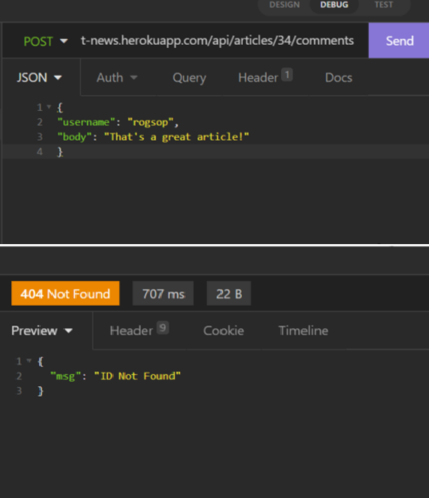Collapse request body line 1 fold arrow

[49, 107]
